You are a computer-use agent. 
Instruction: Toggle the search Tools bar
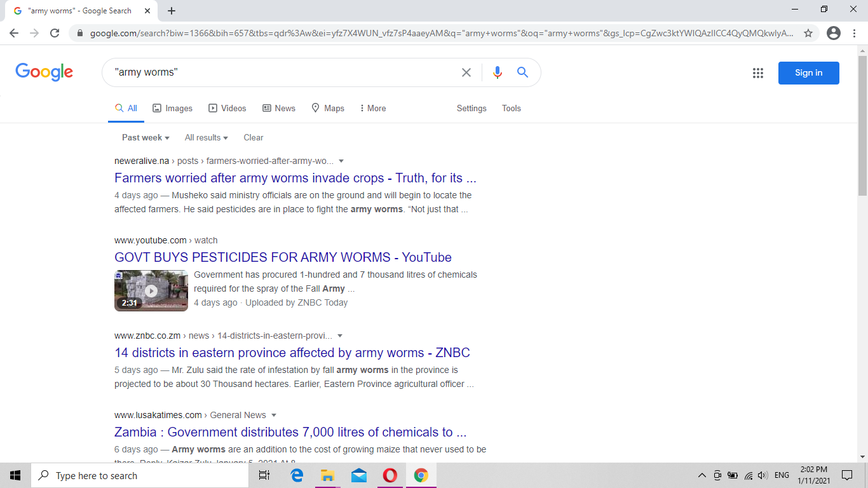coord(512,109)
